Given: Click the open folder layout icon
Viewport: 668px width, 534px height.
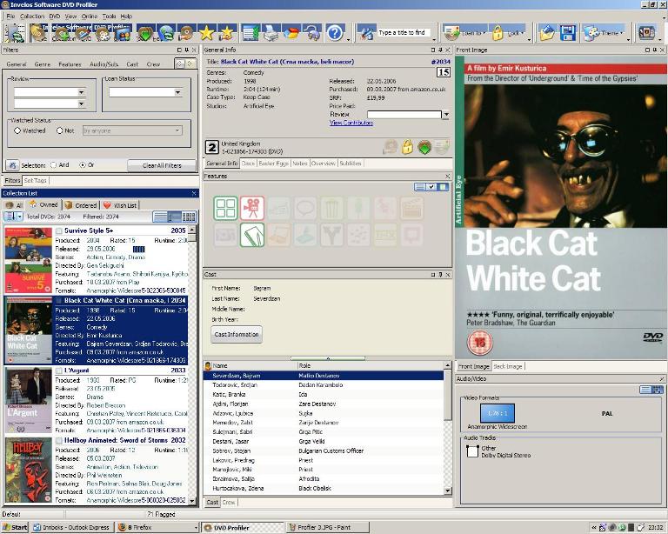Looking at the screenshot, I should point(547,33).
